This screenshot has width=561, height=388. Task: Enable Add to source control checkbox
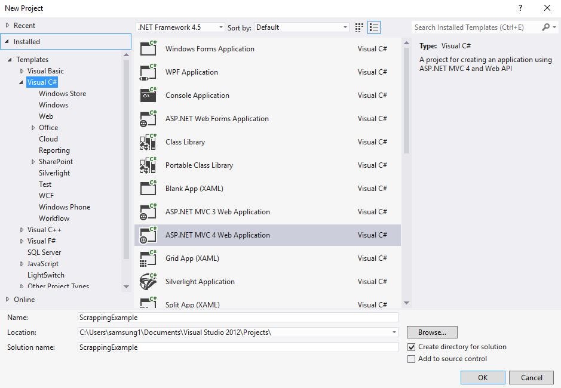(412, 359)
